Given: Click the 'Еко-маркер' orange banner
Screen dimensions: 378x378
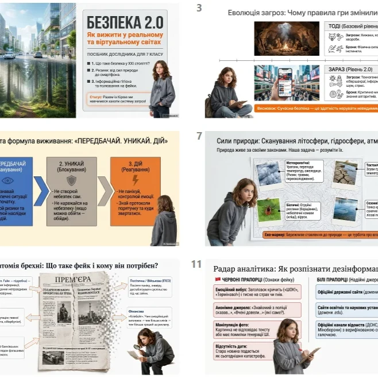Looking at the screenshot, I should tap(320, 234).
